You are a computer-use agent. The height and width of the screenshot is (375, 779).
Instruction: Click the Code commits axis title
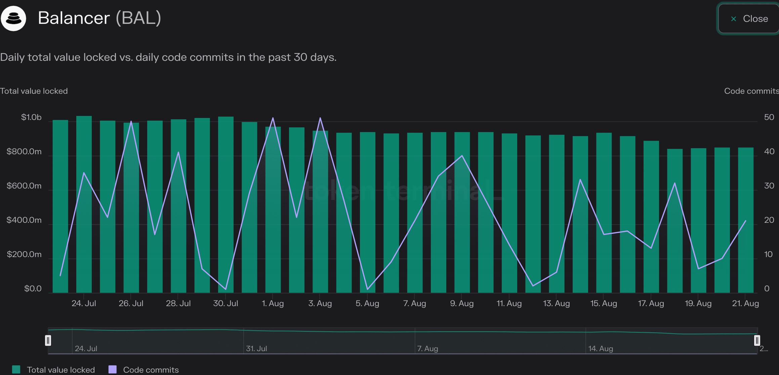[x=751, y=91]
